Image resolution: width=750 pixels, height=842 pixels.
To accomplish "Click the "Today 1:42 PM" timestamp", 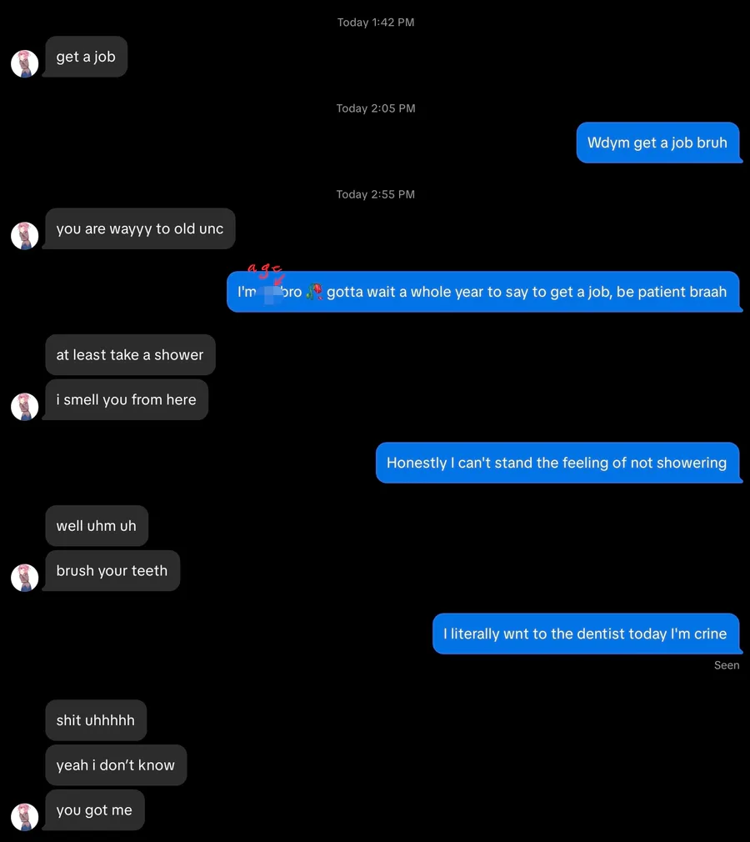I will tap(375, 23).
